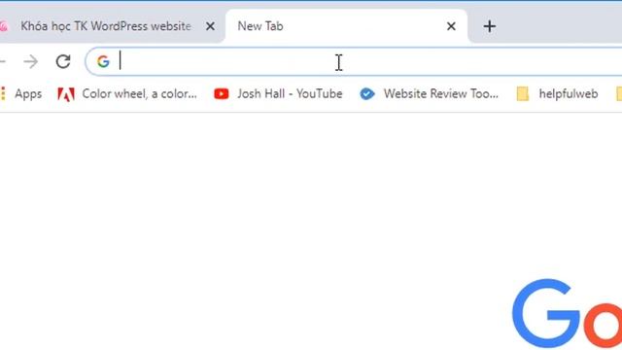Click the YouTube icon in bookmarks bar
This screenshot has width=622, height=350.
point(222,94)
